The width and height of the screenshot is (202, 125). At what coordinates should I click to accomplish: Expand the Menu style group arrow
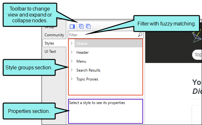(x=72, y=61)
